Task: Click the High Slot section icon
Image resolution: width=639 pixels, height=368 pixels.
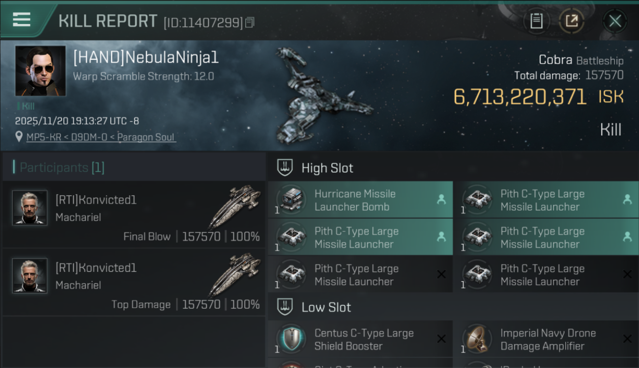Action: (285, 168)
